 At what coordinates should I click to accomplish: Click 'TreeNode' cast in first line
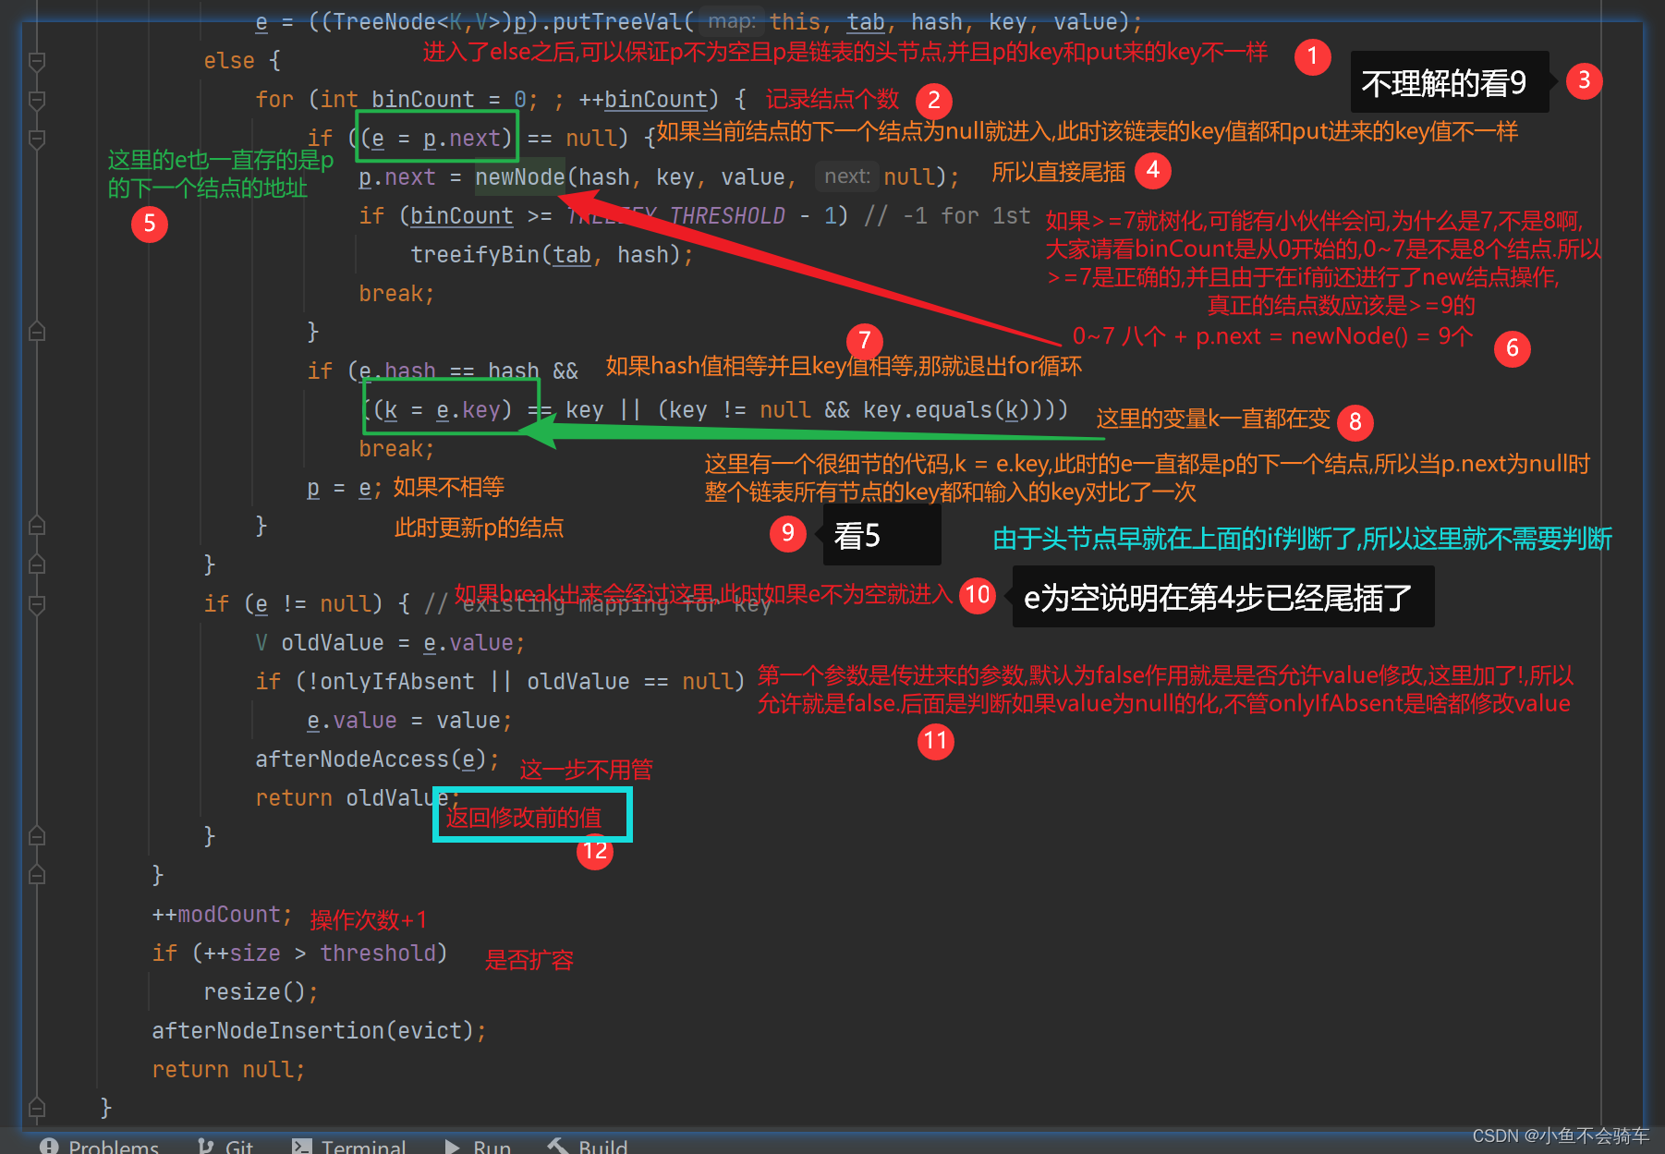point(383,22)
